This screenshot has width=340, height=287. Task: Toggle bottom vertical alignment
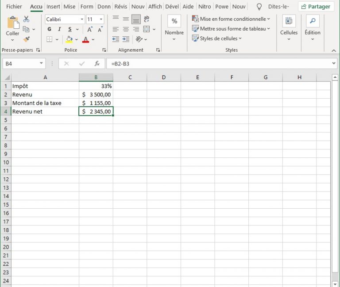136,19
